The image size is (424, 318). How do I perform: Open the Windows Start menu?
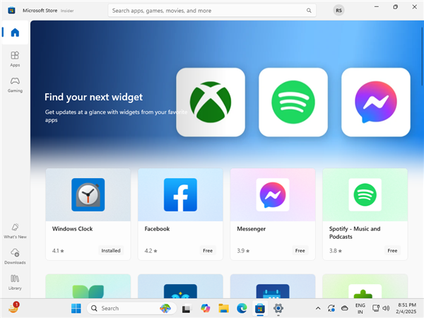(76, 308)
